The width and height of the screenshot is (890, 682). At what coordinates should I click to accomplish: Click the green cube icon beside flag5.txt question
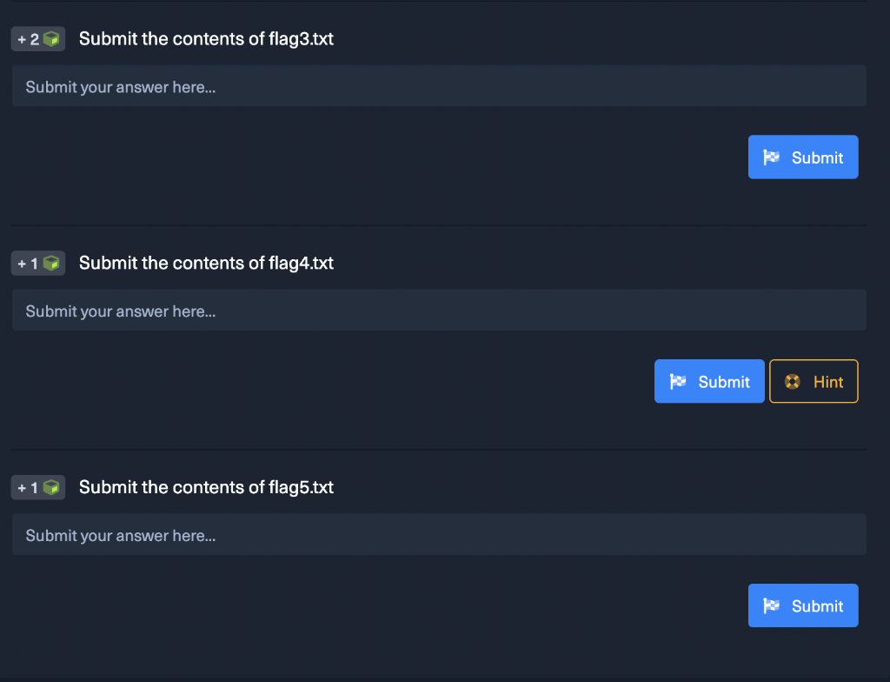52,487
